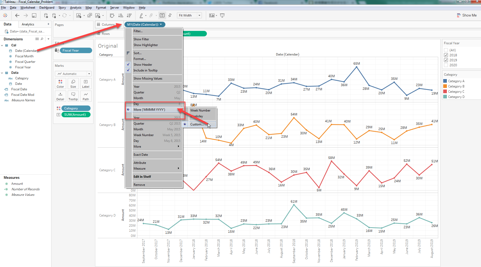
Task: Click the Swap Rows and Columns icon
Action: click(x=112, y=15)
